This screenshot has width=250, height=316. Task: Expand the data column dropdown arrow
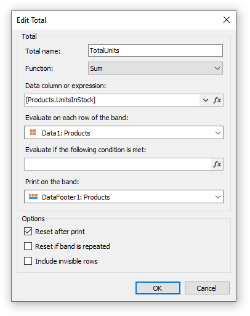[206, 100]
